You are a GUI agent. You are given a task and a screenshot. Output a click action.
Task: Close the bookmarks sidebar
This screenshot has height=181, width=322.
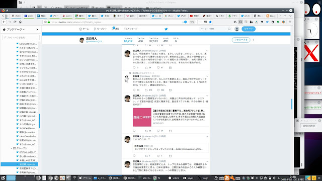[37, 30]
